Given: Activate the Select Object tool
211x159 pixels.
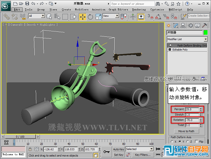Looking at the screenshot, I should 49,17.
